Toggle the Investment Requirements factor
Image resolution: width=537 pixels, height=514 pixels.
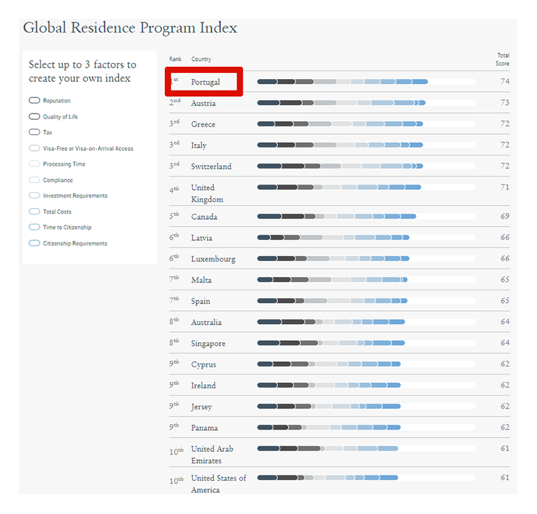(x=34, y=195)
